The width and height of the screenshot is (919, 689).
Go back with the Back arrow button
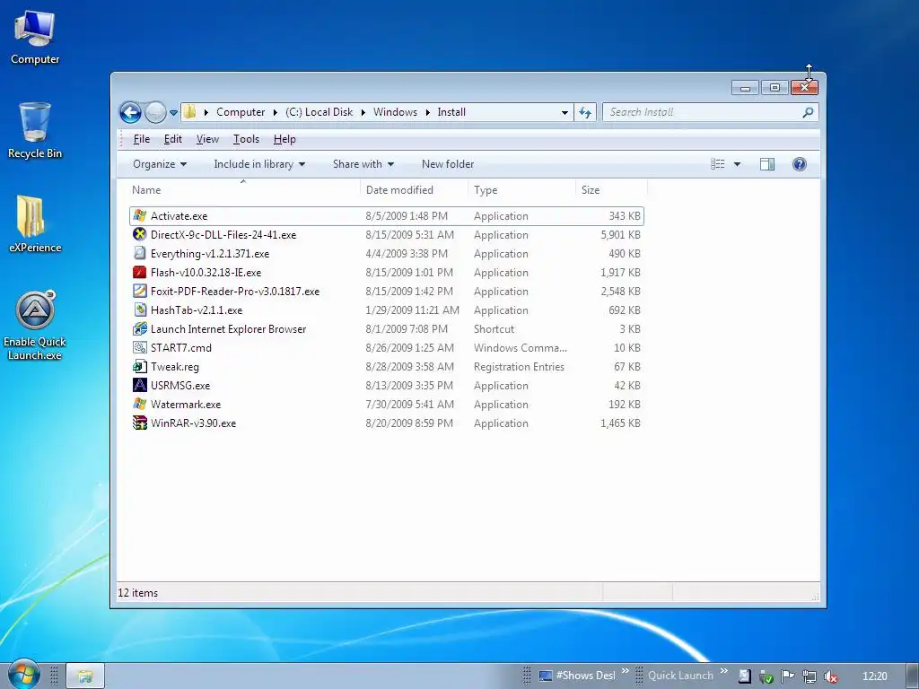(x=130, y=112)
